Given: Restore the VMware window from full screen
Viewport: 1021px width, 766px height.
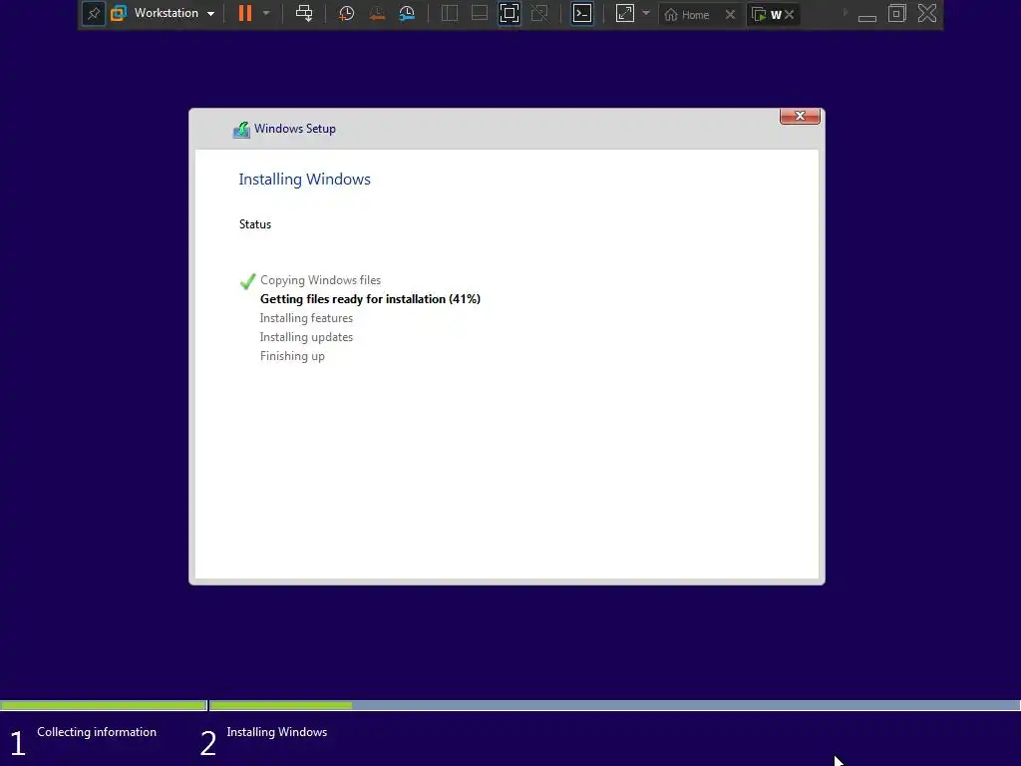Looking at the screenshot, I should click(x=897, y=13).
